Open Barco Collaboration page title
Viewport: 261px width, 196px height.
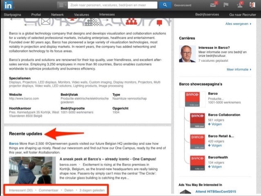(x=224, y=115)
